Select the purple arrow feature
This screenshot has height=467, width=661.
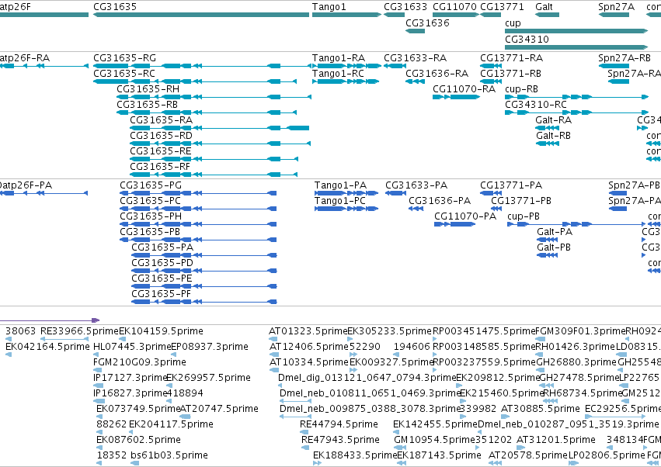tap(50, 320)
